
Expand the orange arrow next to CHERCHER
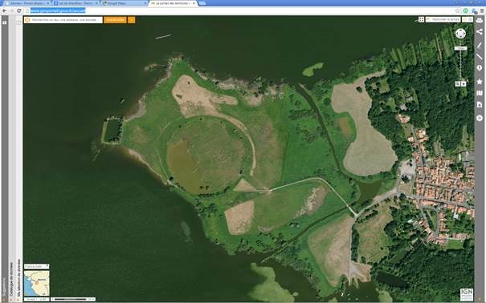tap(132, 20)
